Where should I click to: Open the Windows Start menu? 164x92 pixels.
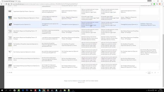pos(2,90)
